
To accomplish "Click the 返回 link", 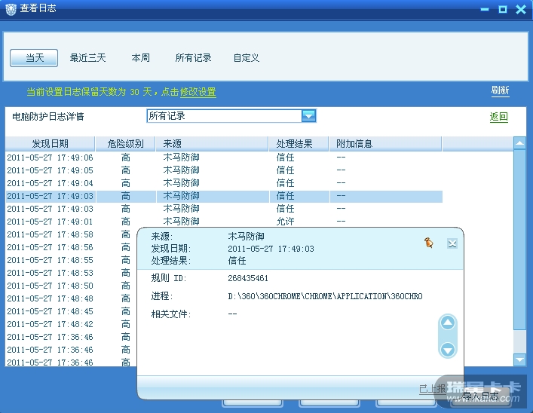I will click(x=498, y=117).
